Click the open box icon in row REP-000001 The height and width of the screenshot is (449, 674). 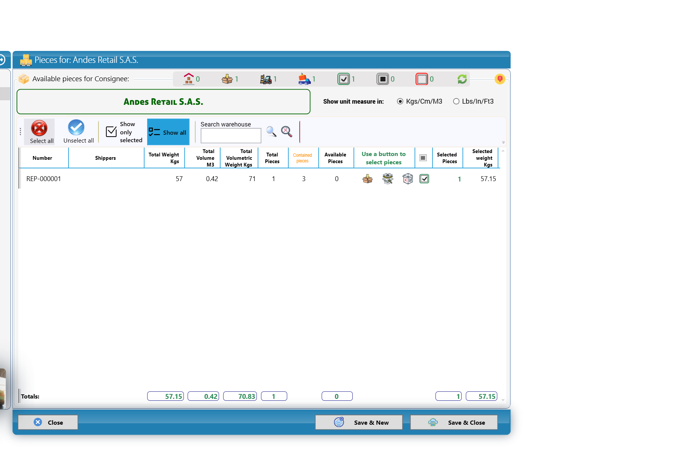(368, 179)
